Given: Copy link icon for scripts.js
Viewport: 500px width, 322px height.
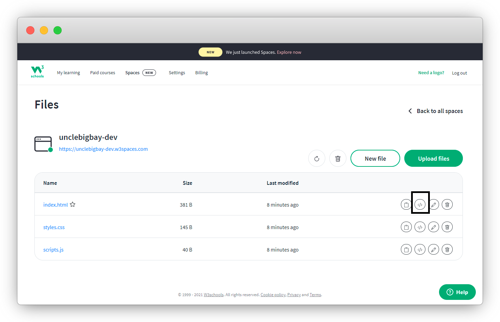Looking at the screenshot, I should click(x=406, y=249).
